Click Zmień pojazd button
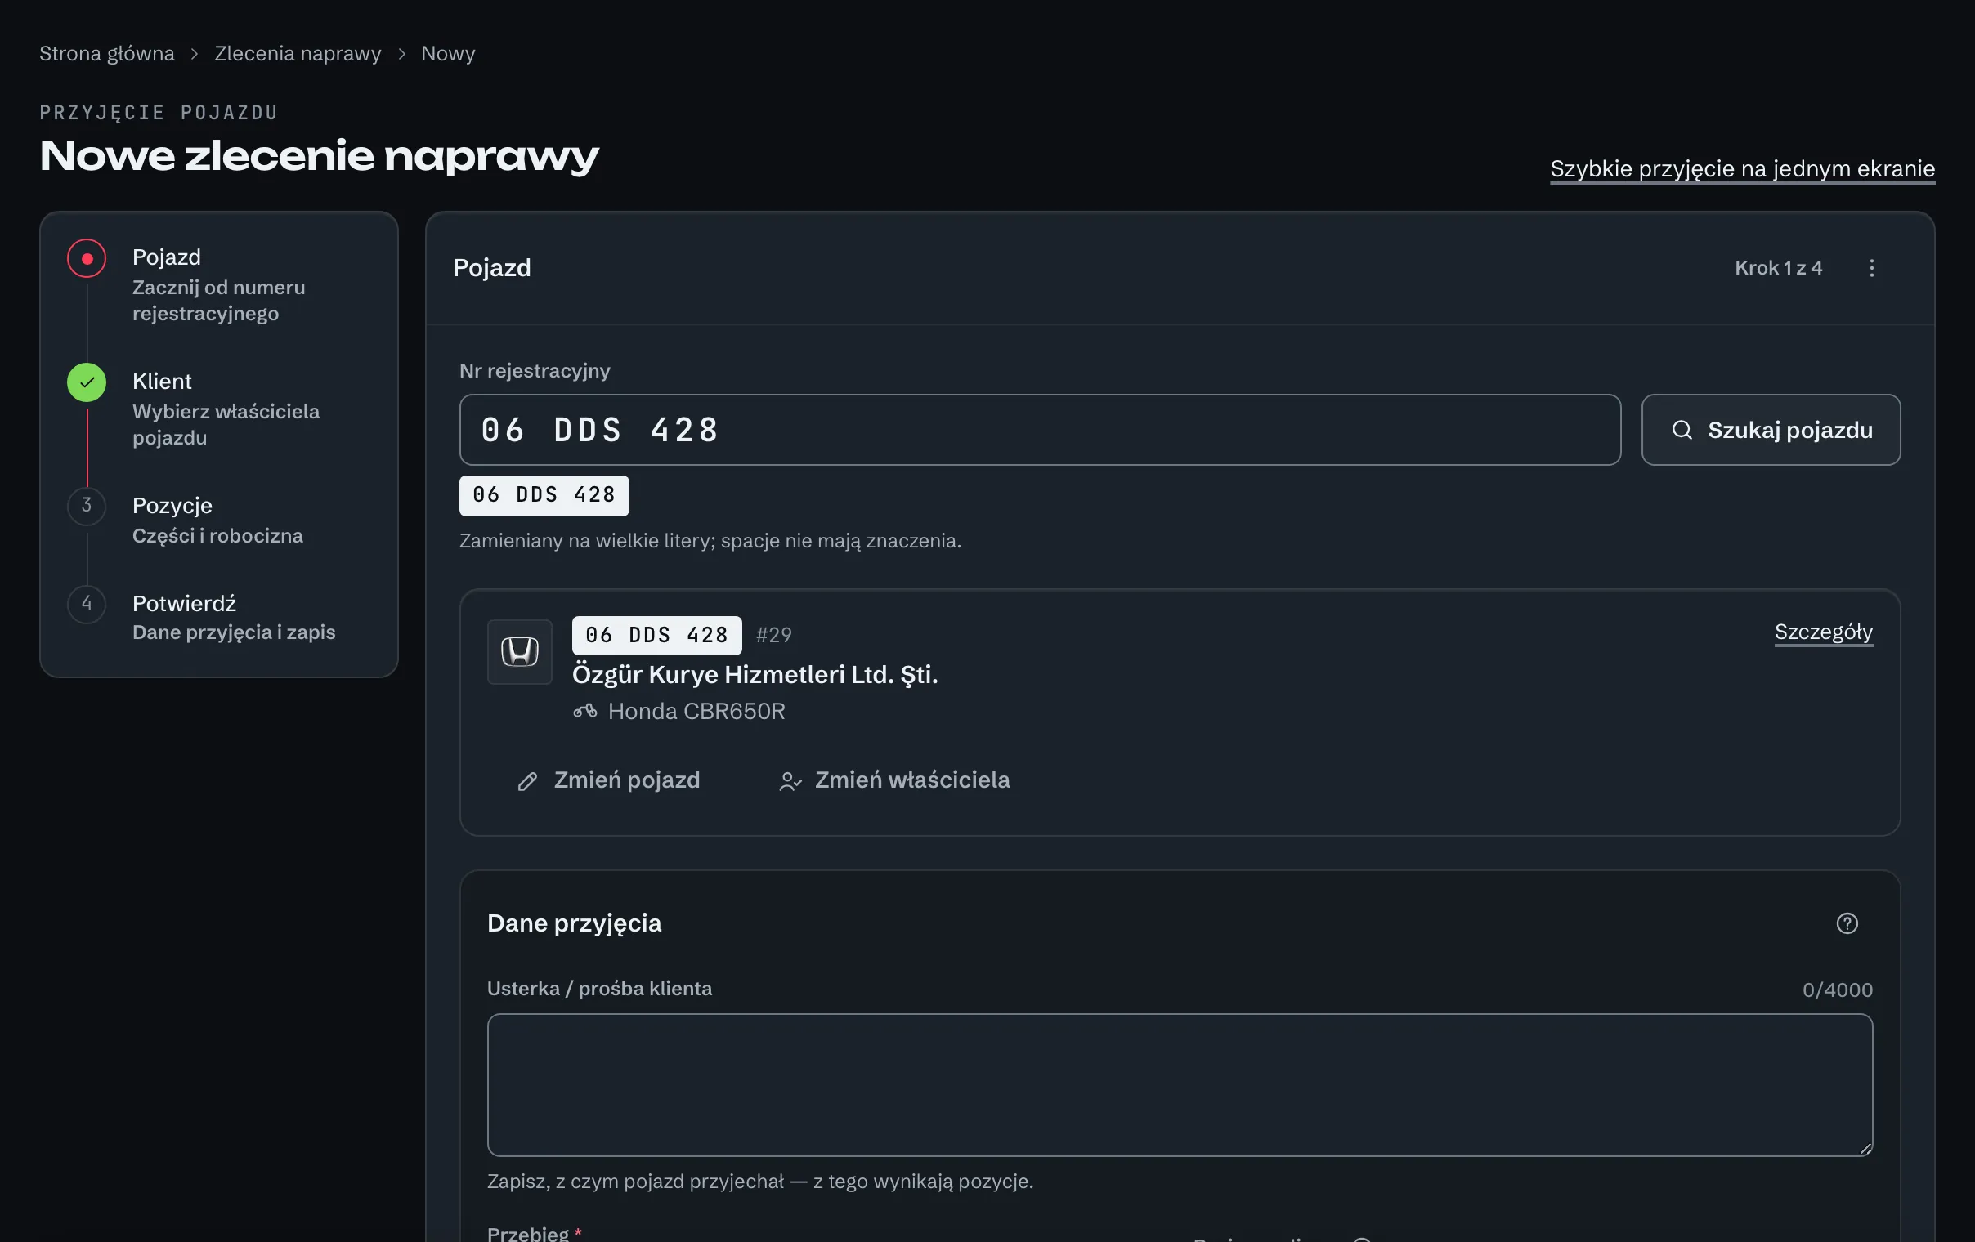This screenshot has width=1975, height=1242. (x=608, y=780)
